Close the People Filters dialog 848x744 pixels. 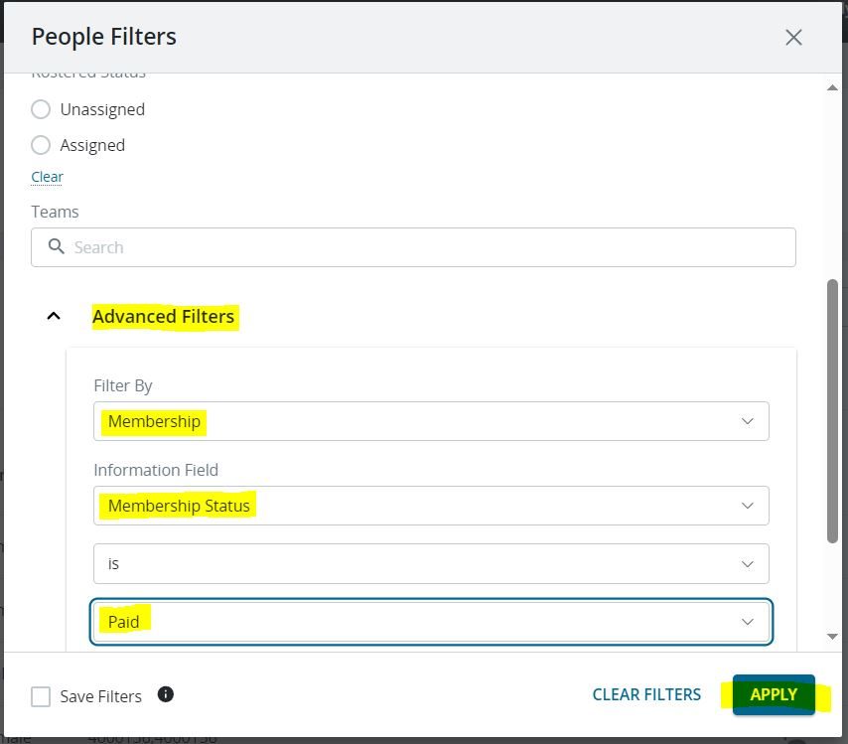tap(793, 38)
